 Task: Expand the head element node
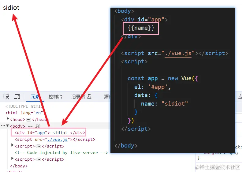click(x=8, y=118)
